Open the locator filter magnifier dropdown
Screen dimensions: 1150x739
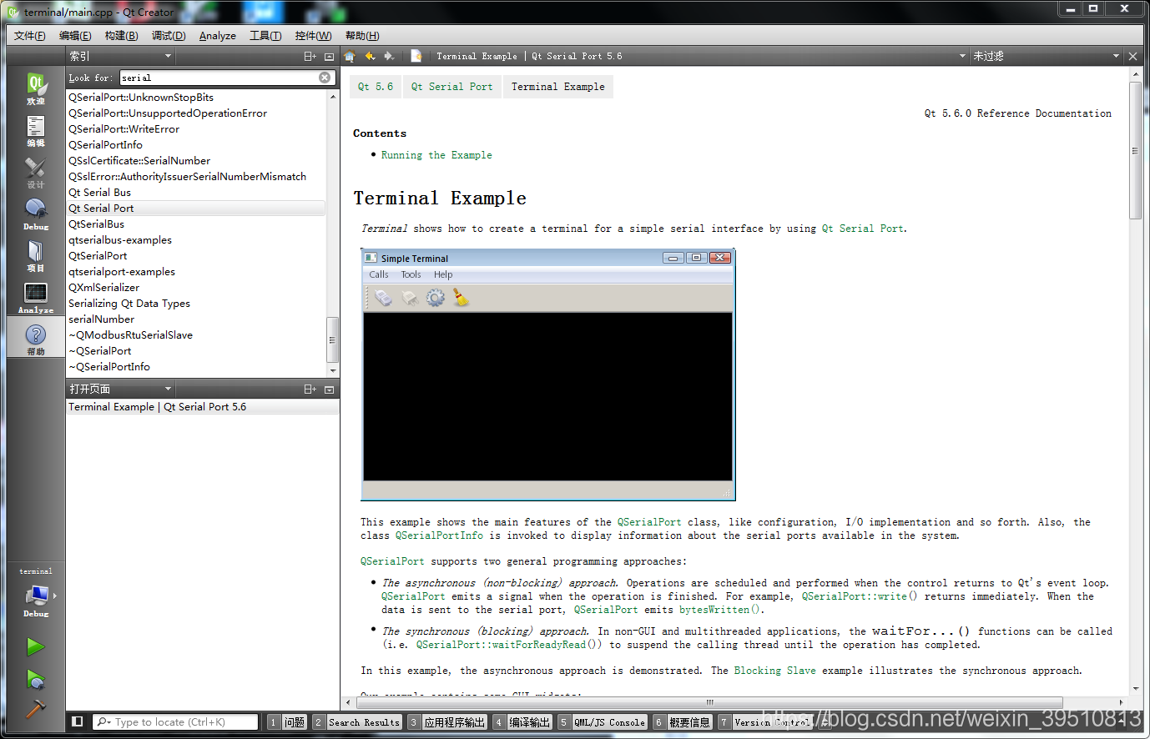[x=103, y=722]
